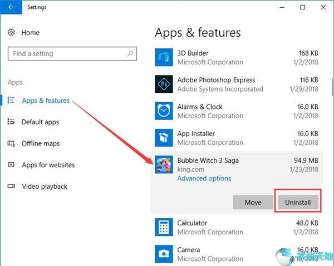Click the Camera app icon
This screenshot has width=334, height=266.
[164, 254]
